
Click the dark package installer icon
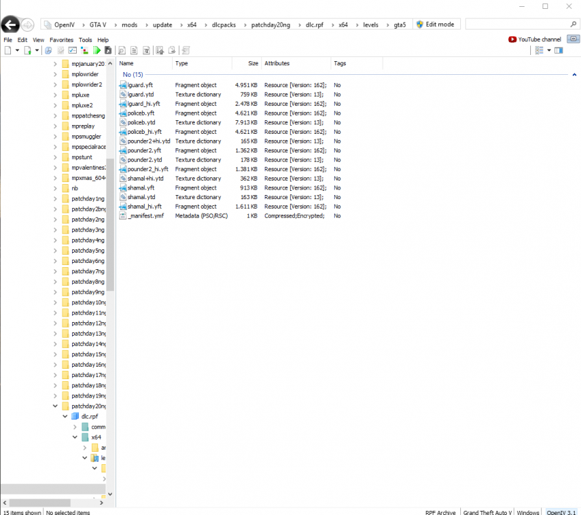pos(108,50)
